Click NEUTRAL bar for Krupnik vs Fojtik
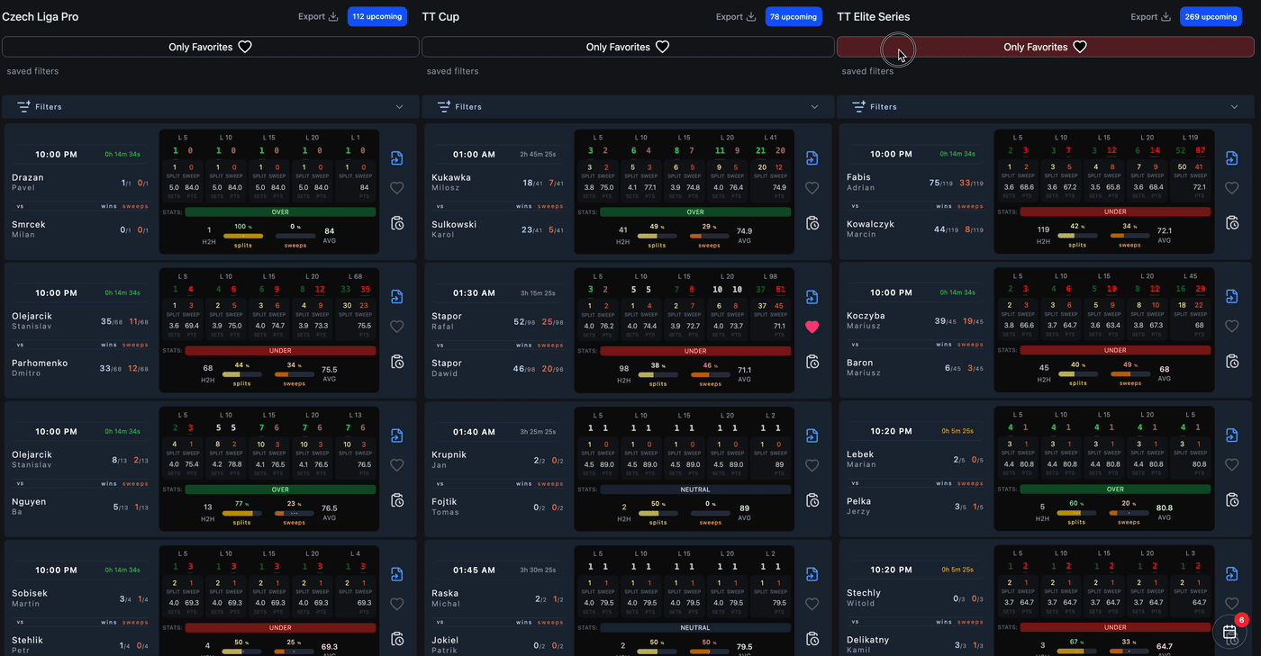Screen dimensions: 1261x656 coord(695,490)
